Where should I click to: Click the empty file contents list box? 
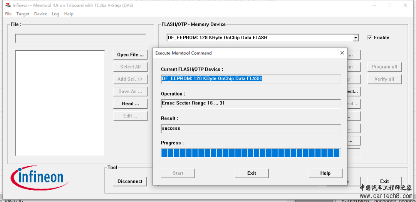pos(60,103)
